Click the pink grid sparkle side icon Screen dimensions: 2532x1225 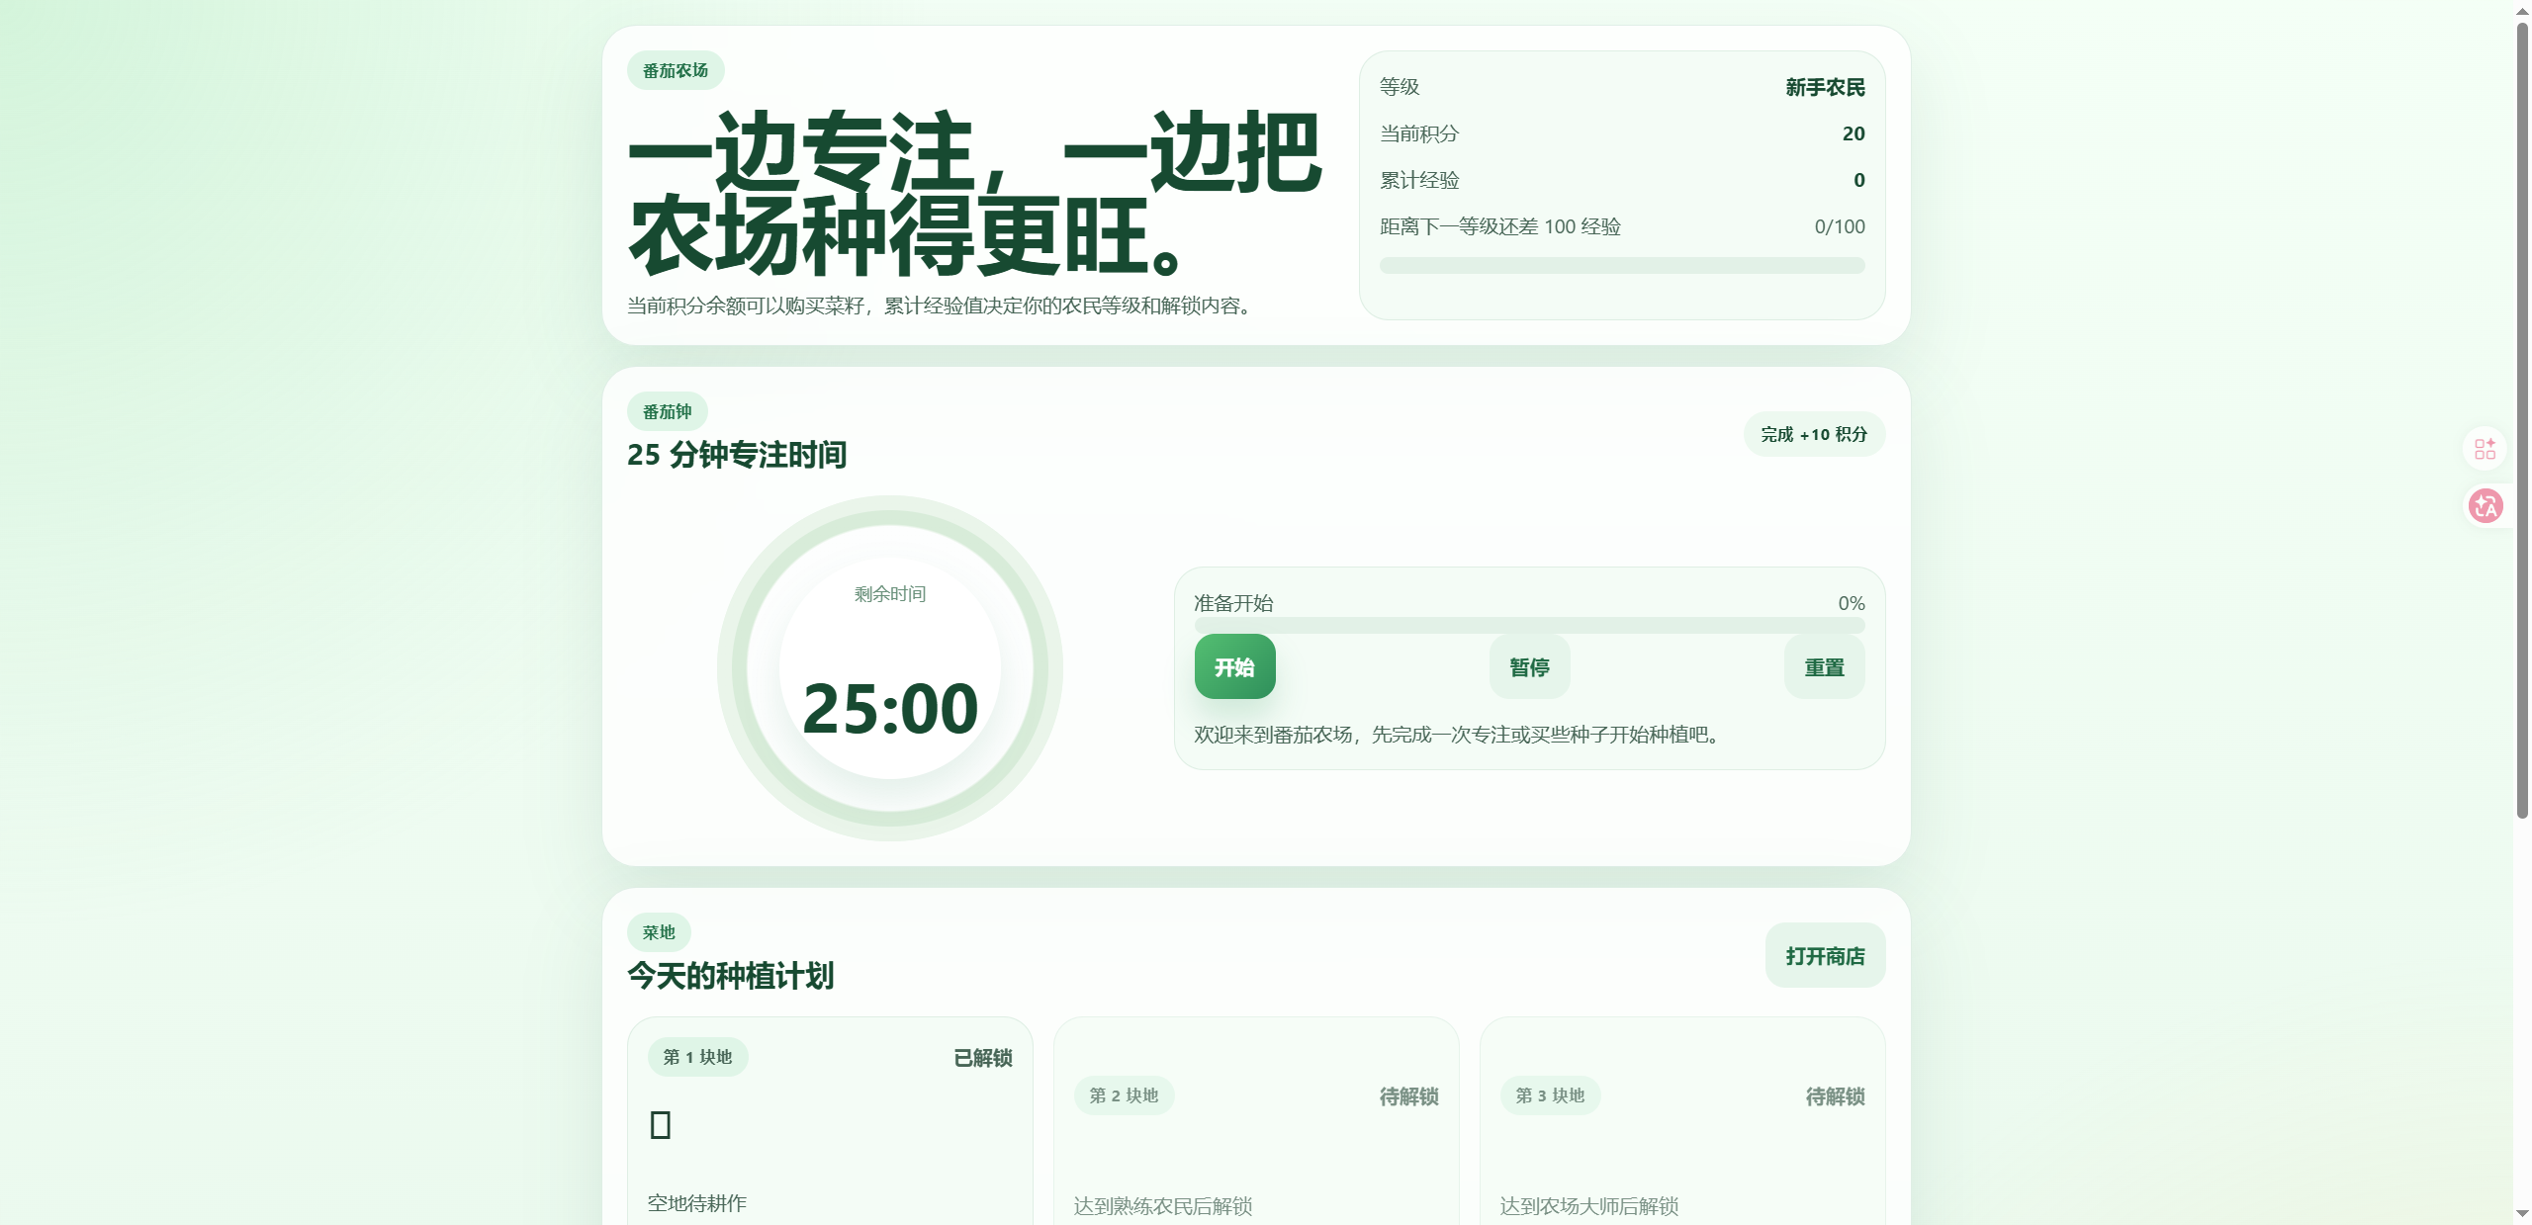[2485, 450]
